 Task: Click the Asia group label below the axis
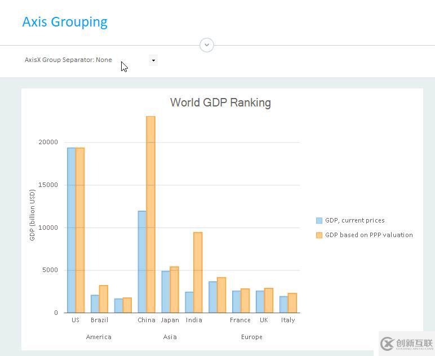point(170,337)
